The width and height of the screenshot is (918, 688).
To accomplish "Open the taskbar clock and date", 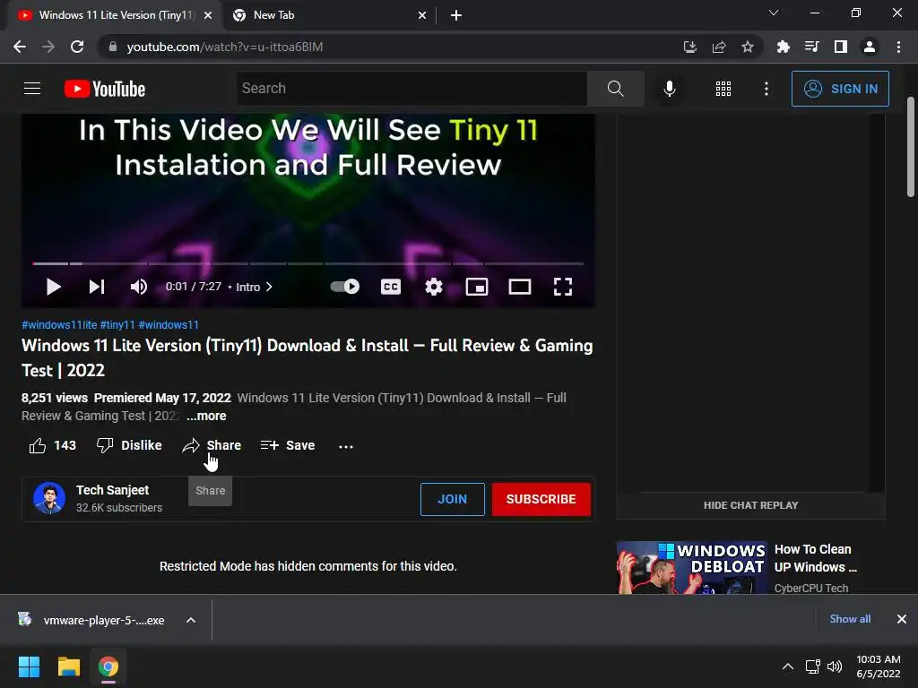I will pos(879,666).
